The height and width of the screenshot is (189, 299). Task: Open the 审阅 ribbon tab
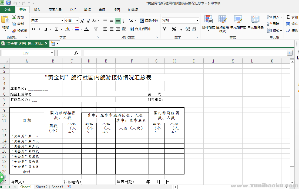click(x=102, y=10)
